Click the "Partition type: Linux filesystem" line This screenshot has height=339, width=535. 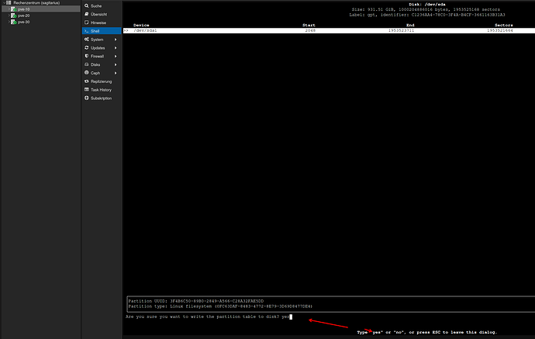(x=220, y=306)
